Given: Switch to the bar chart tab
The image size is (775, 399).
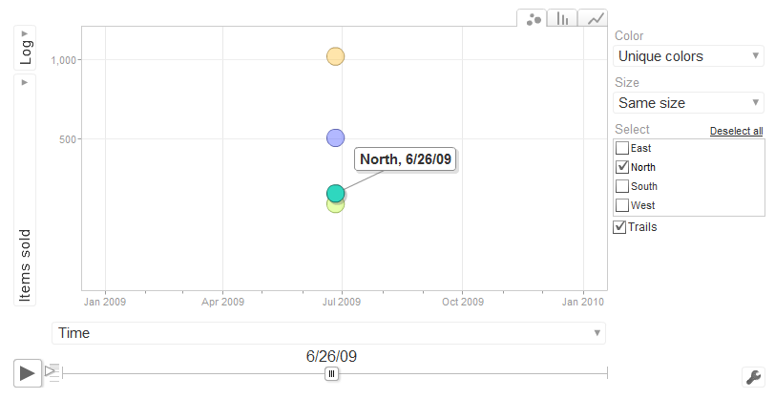Looking at the screenshot, I should pyautogui.click(x=562, y=18).
